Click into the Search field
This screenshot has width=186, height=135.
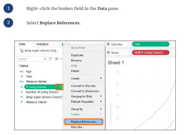click(32, 59)
